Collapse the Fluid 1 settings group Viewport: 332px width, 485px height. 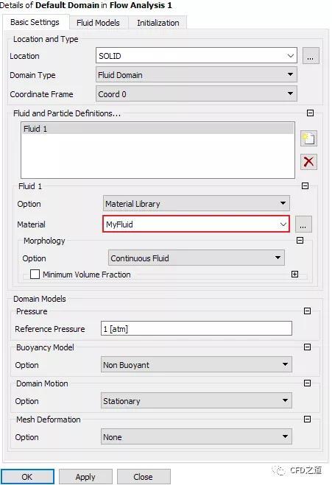(x=305, y=186)
